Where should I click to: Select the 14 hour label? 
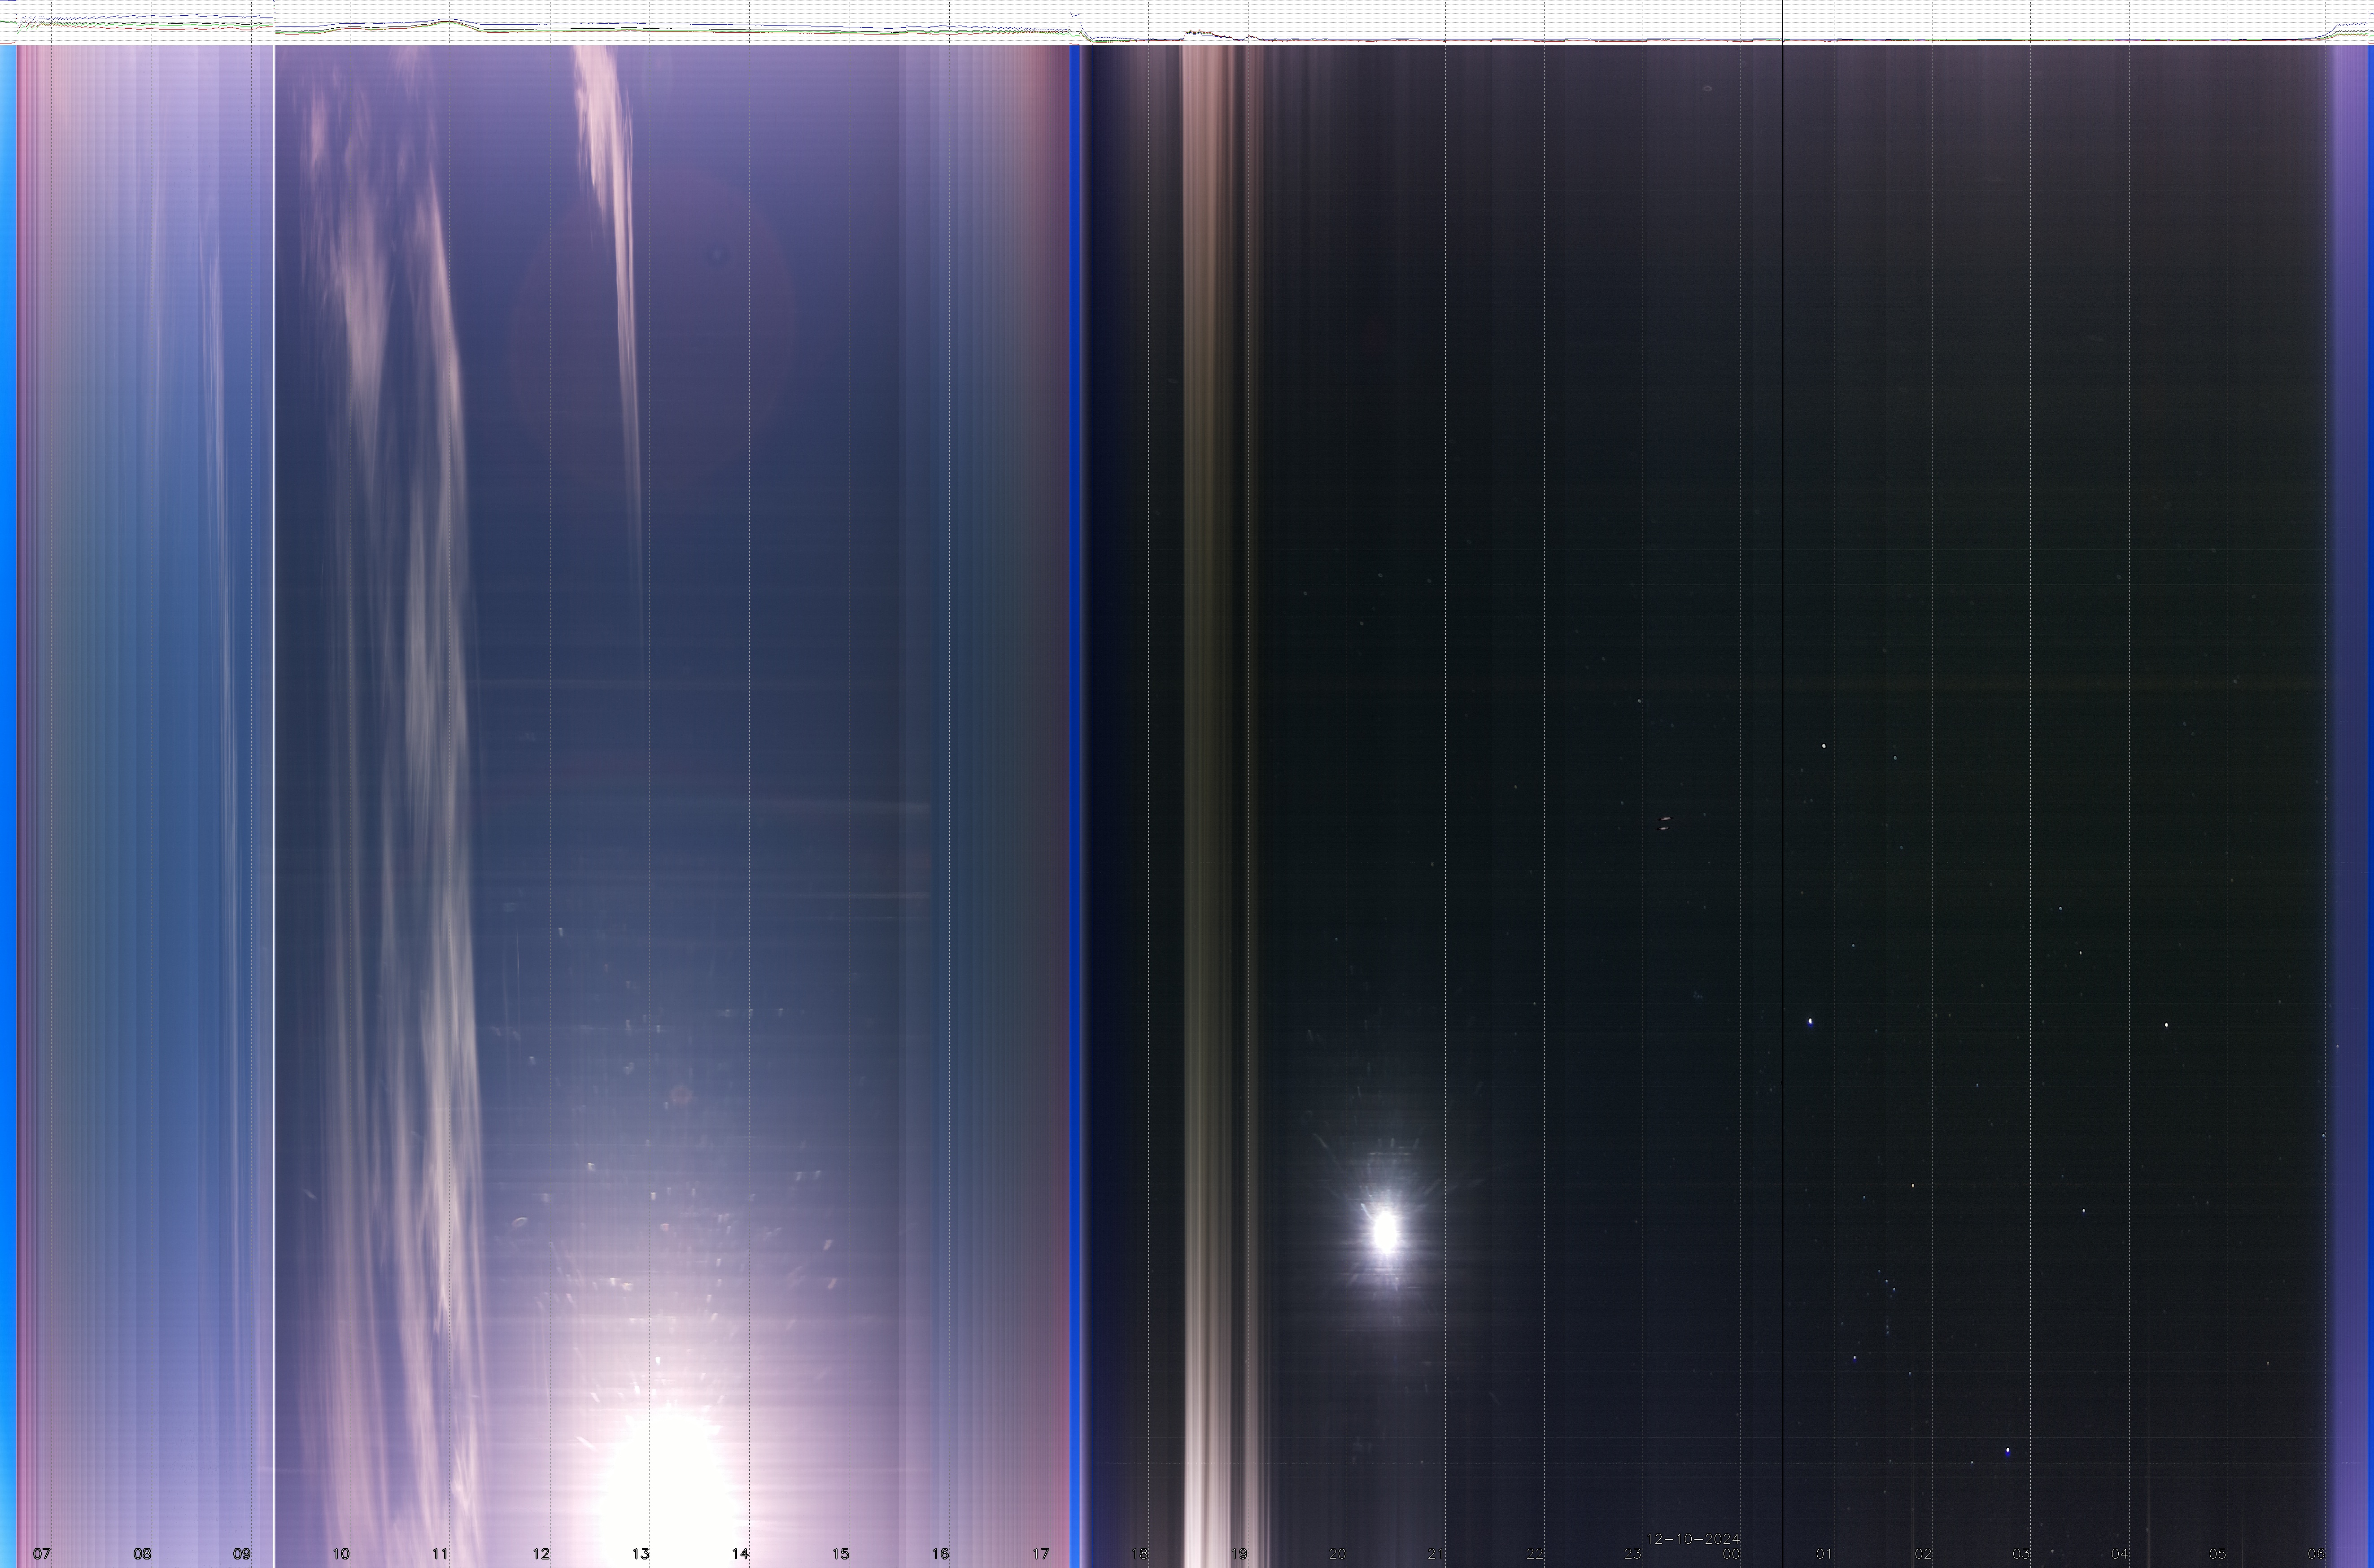click(x=740, y=1554)
